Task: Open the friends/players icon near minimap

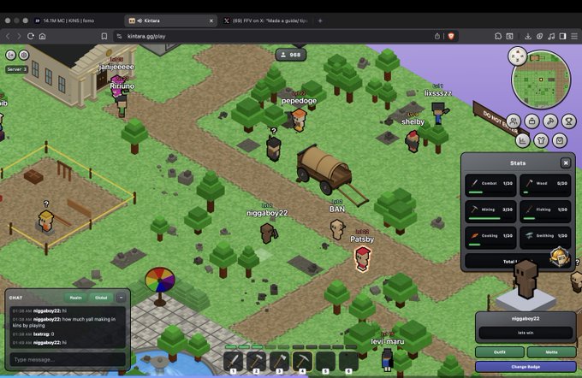Action: tap(514, 121)
